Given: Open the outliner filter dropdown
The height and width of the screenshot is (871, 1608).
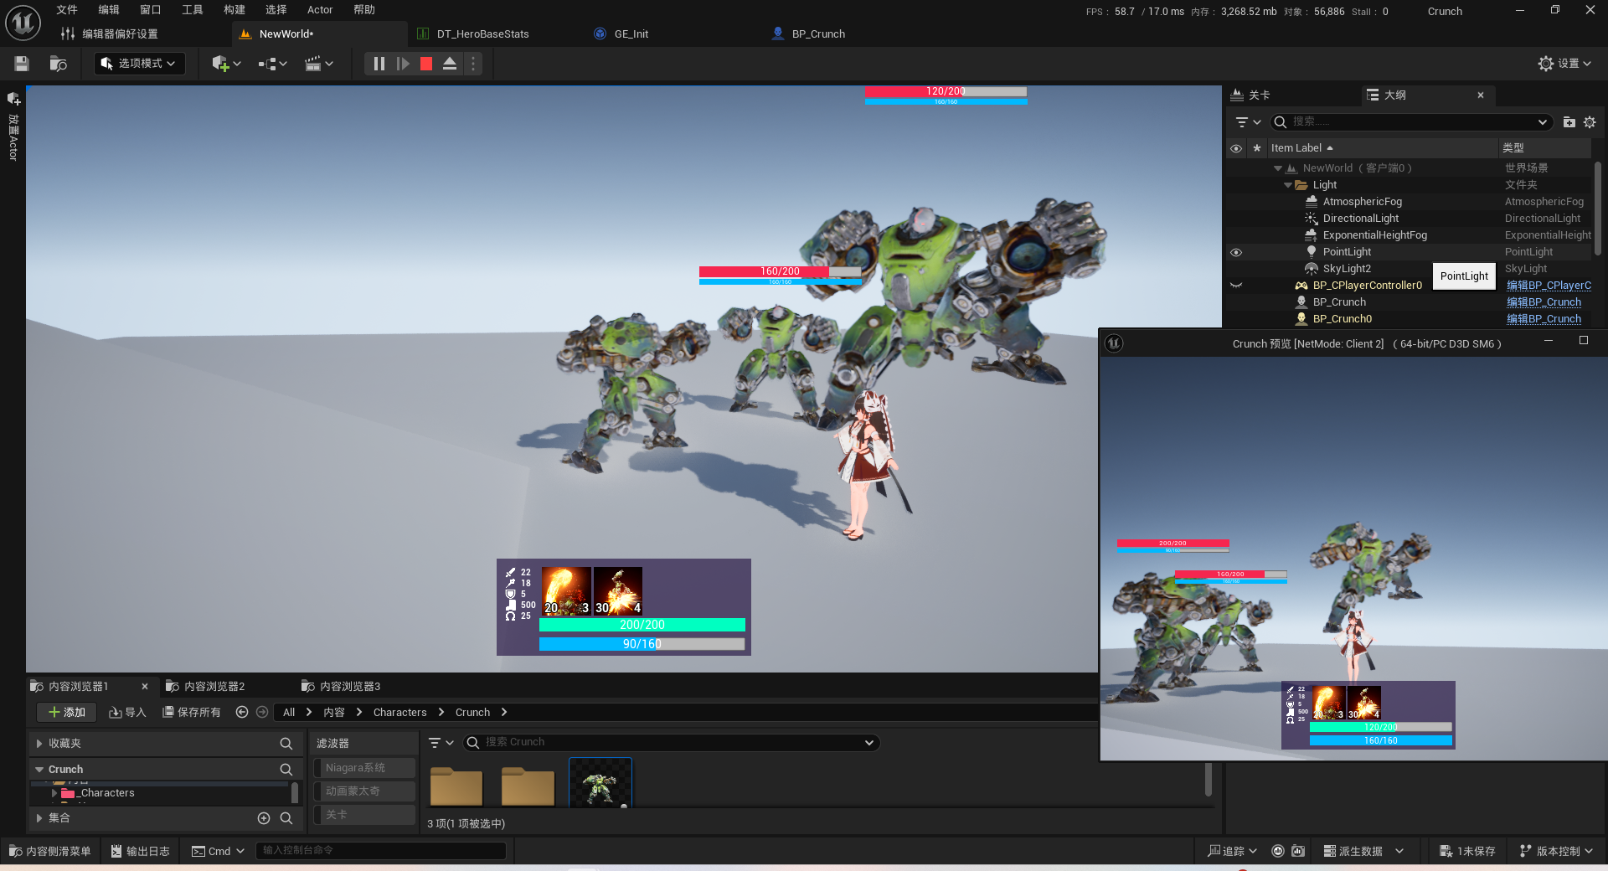Looking at the screenshot, I should pos(1248,122).
